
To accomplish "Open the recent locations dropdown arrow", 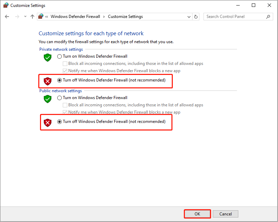I will 25,17.
